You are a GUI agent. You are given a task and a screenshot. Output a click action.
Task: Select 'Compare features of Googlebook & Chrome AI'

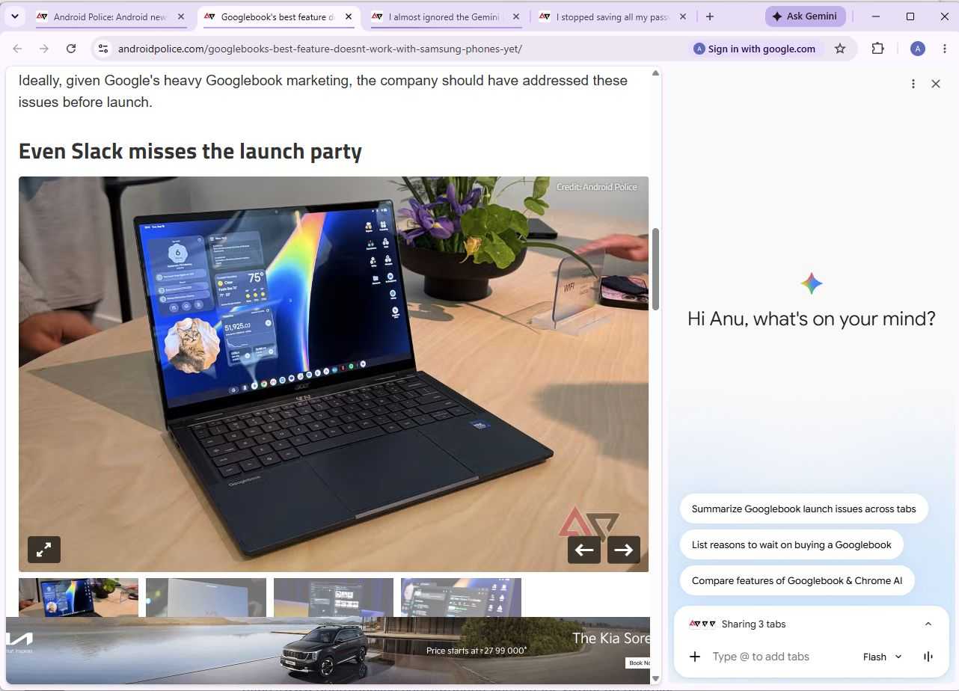797,580
